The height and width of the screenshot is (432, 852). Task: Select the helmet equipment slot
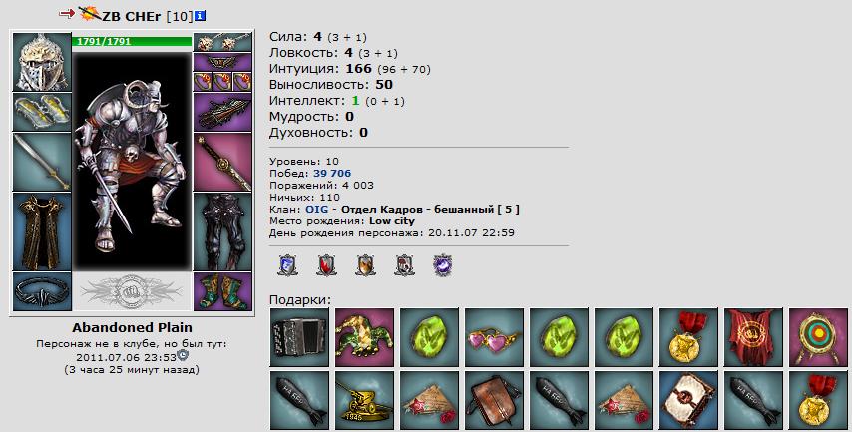click(x=42, y=62)
